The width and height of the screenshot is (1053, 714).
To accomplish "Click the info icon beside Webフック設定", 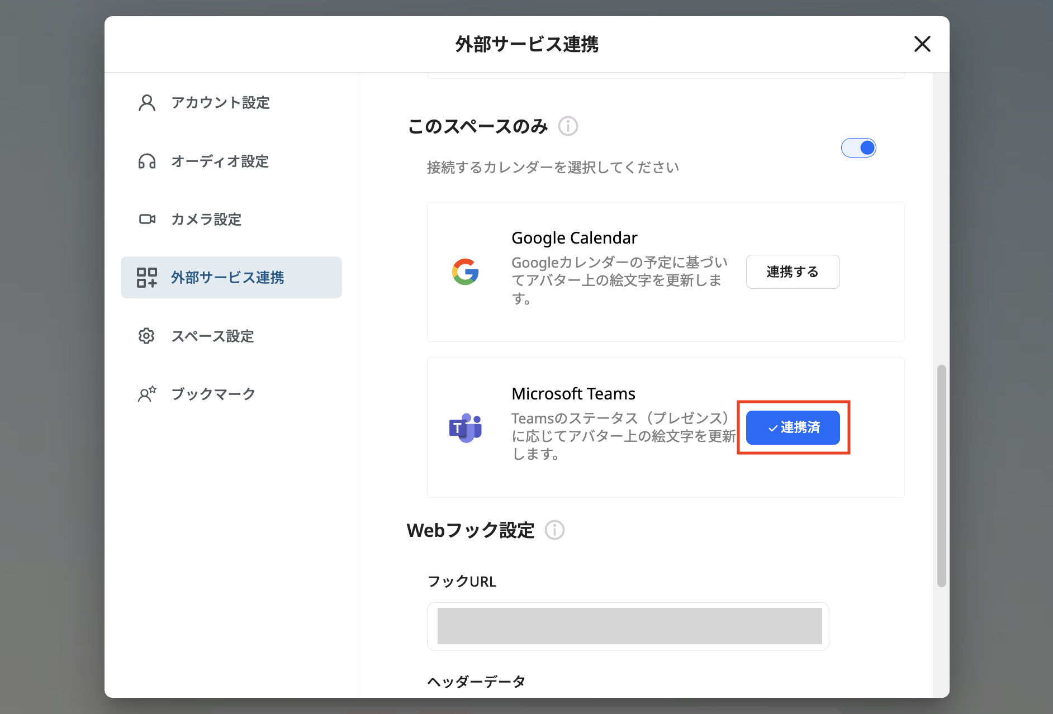I will pos(554,530).
